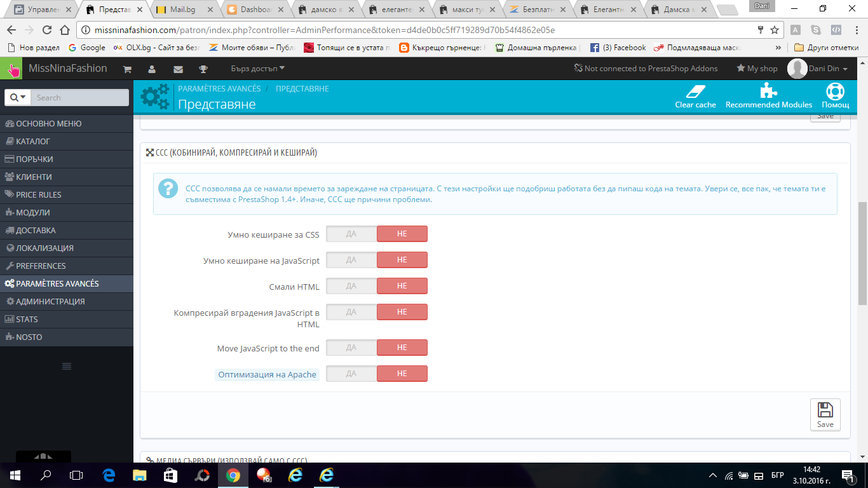Viewport: 868px width, 488px height.
Task: Open PREFERENCES in sidebar
Action: coord(67,266)
